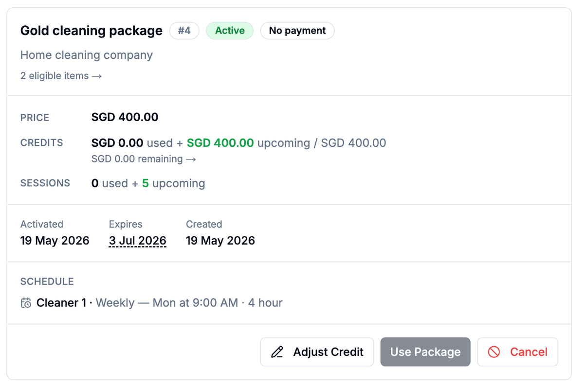Click the price value SGD 400.00
Image resolution: width=584 pixels, height=389 pixels.
(125, 117)
